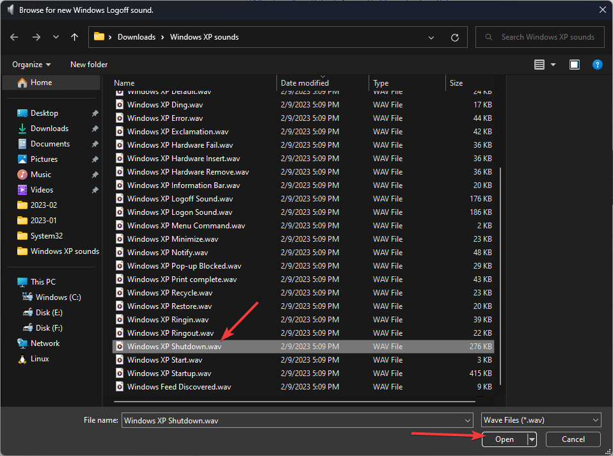
Task: Go back using the back arrow
Action: 14,37
